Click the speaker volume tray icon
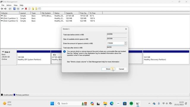Screen dimensions: 190x107 [x=167, y=103]
